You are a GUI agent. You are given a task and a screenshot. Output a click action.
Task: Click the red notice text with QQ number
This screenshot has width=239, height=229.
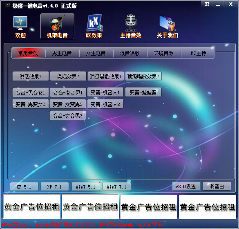coord(83,225)
